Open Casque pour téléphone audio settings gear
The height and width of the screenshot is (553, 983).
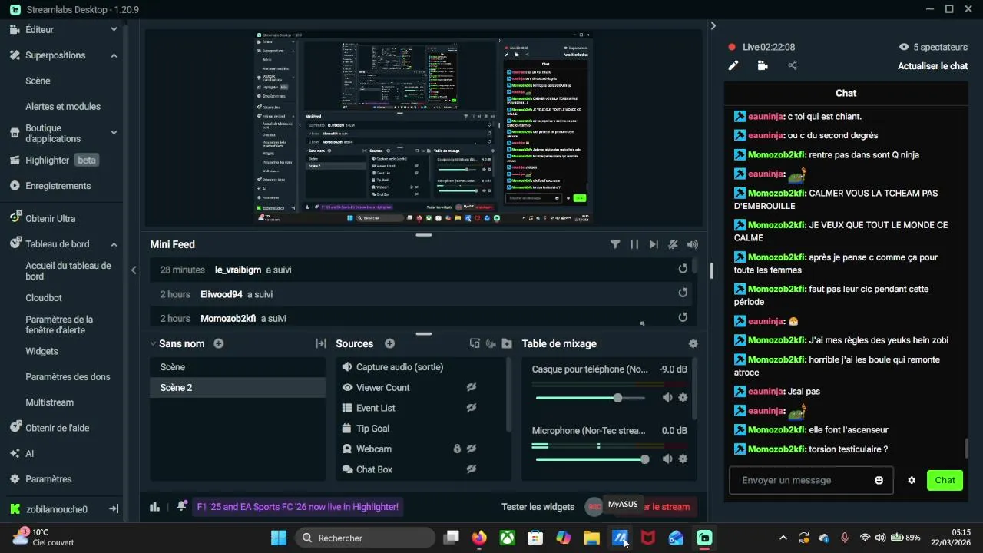point(683,398)
